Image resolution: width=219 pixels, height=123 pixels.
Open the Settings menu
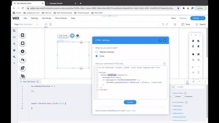(35, 18)
